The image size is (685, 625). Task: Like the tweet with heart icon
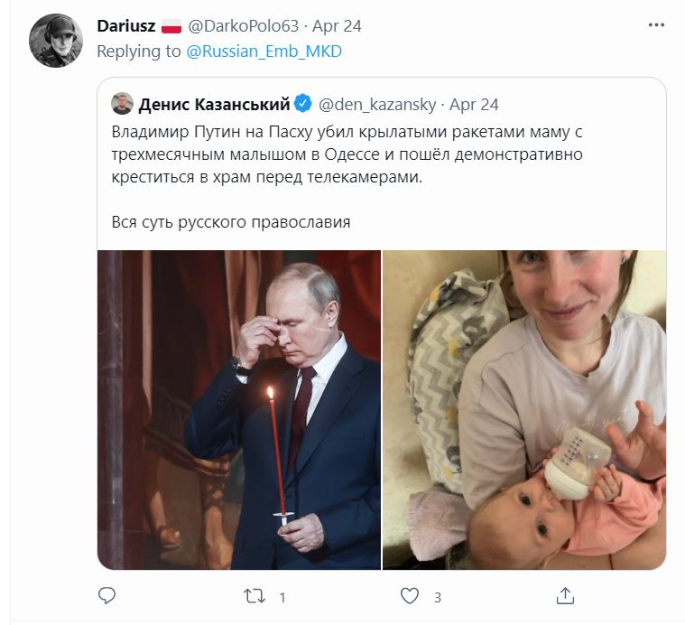(410, 596)
